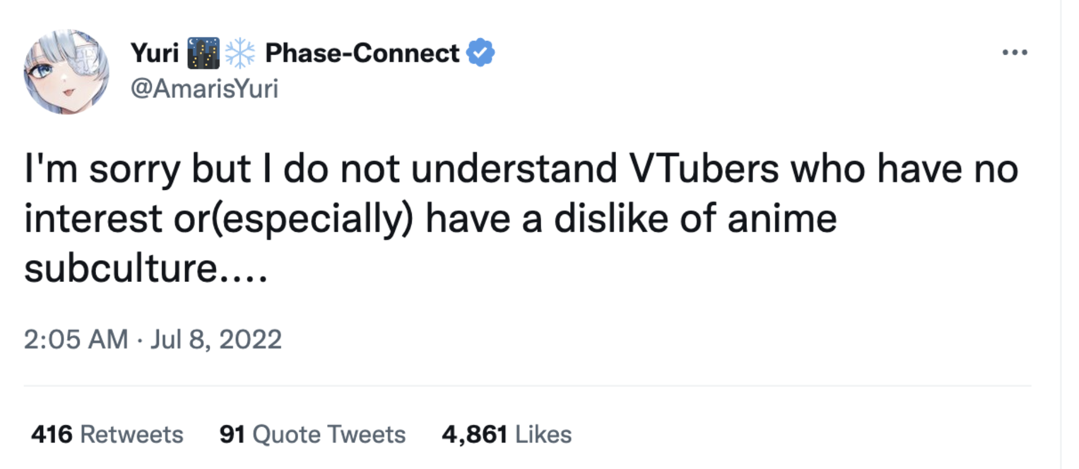The height and width of the screenshot is (469, 1079).
Task: Open the @AmarisYuri handle link
Action: (x=204, y=88)
